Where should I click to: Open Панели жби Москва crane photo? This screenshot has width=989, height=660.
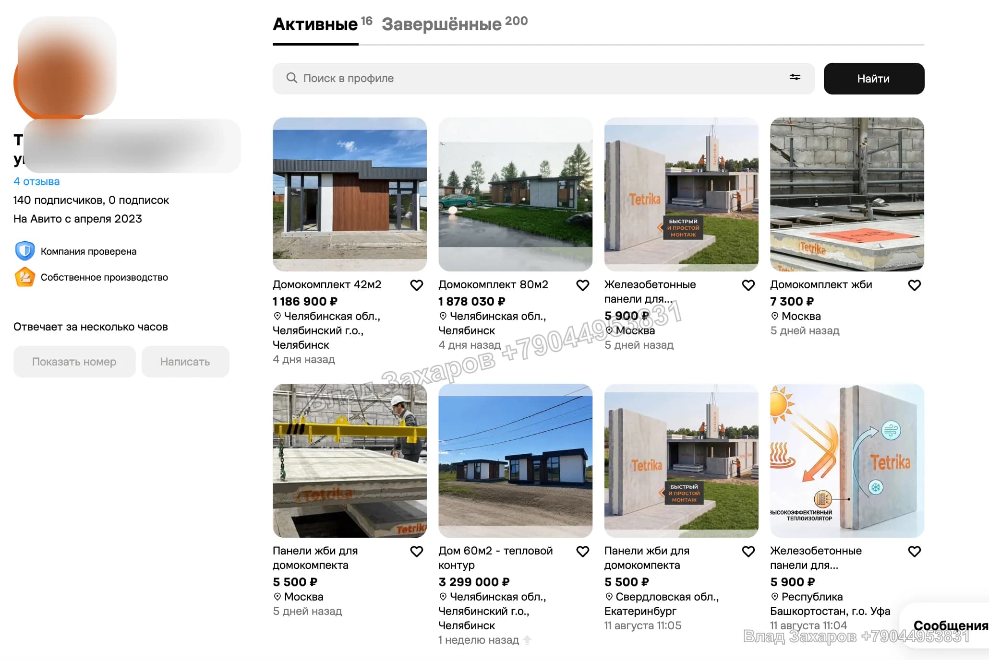pos(350,460)
